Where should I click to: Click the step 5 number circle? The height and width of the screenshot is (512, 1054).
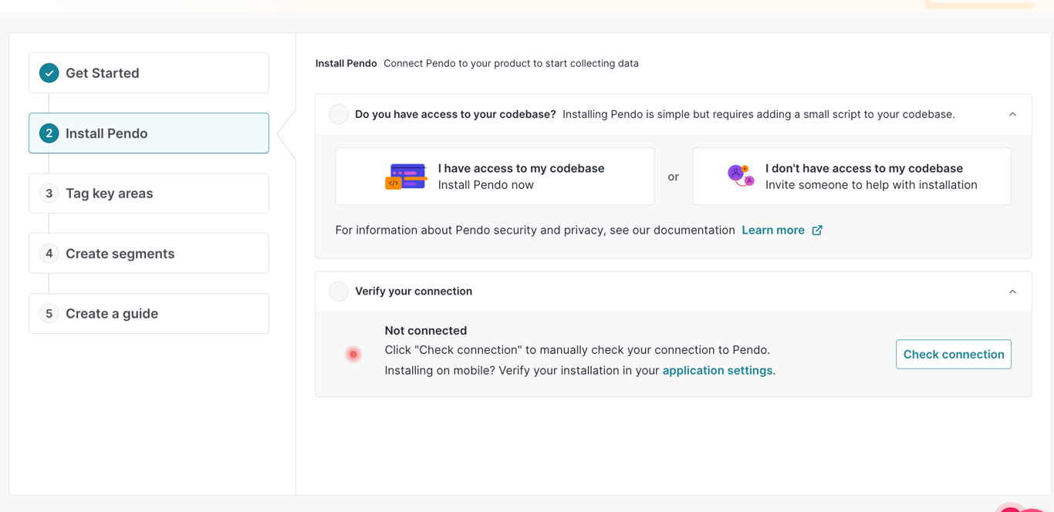click(x=49, y=314)
